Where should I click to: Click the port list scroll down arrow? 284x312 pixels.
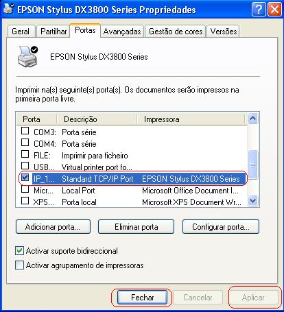click(253, 201)
